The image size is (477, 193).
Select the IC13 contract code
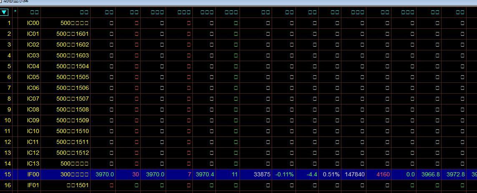coord(33,163)
